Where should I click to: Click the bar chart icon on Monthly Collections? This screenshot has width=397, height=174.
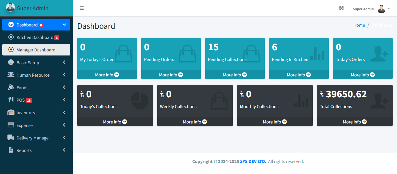click(301, 101)
